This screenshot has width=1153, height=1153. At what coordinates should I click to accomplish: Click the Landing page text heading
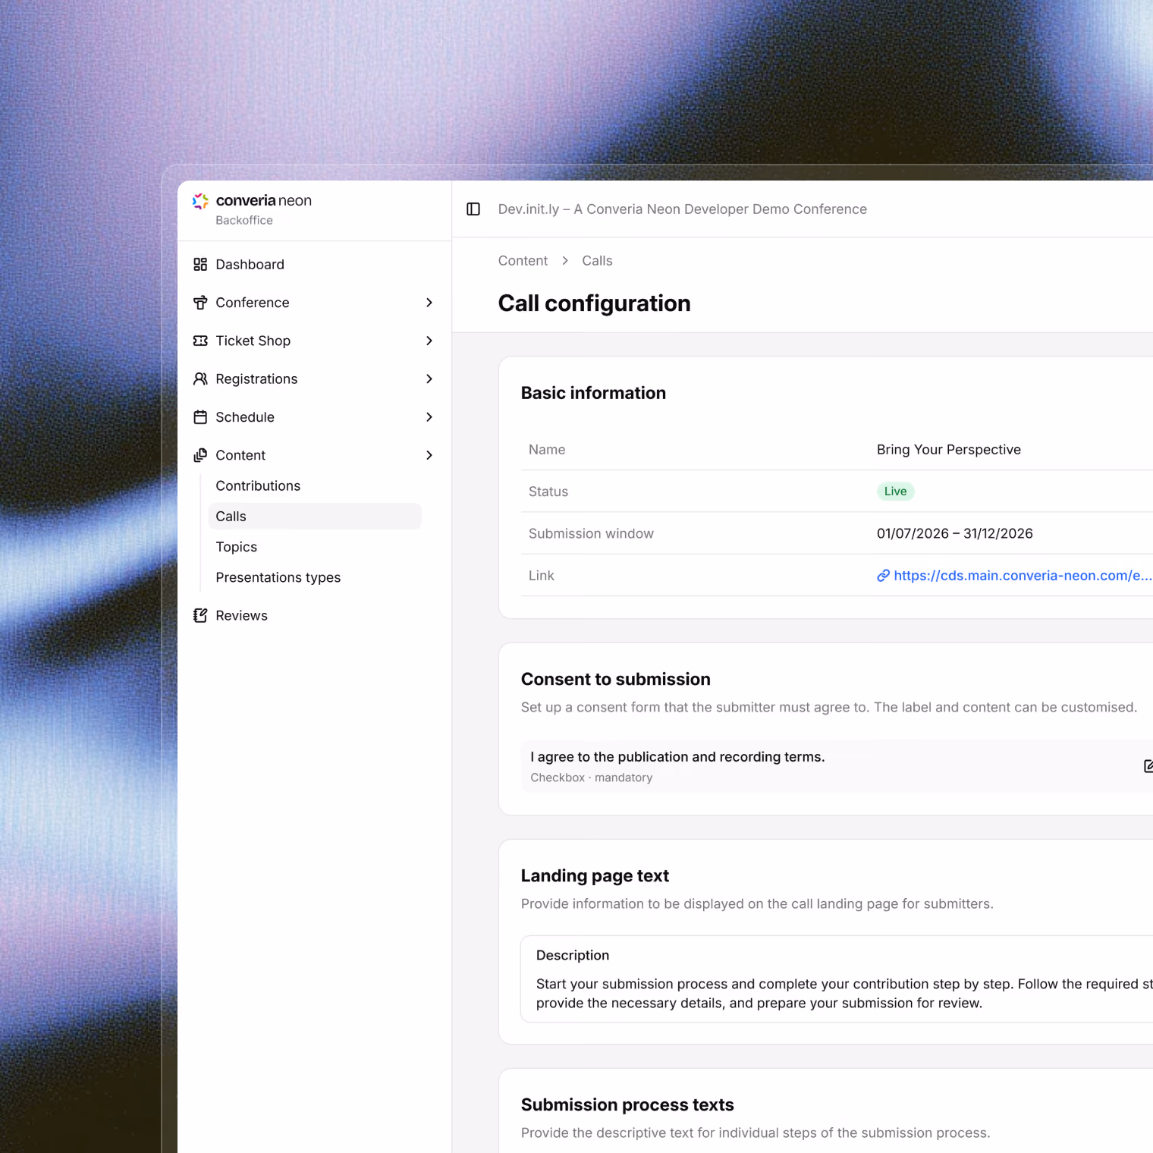coord(595,876)
